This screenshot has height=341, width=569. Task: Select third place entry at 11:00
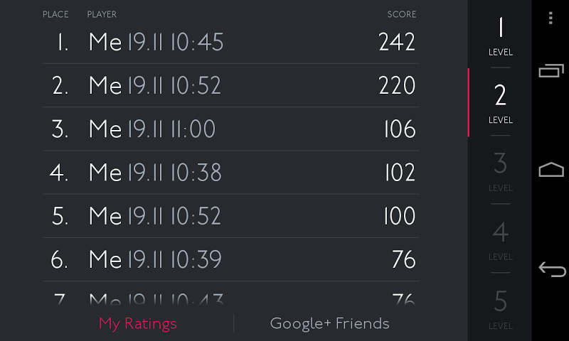pos(231,129)
